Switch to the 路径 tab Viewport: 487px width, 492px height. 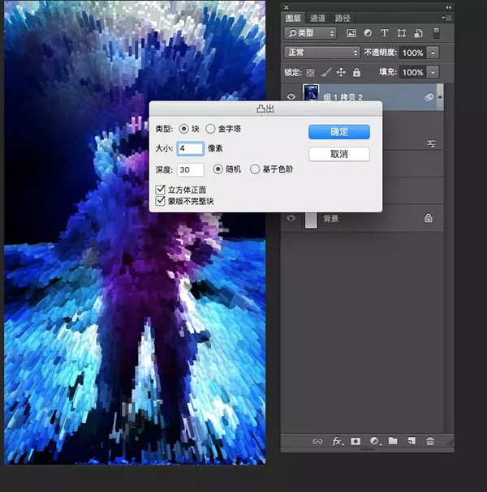pyautogui.click(x=343, y=18)
